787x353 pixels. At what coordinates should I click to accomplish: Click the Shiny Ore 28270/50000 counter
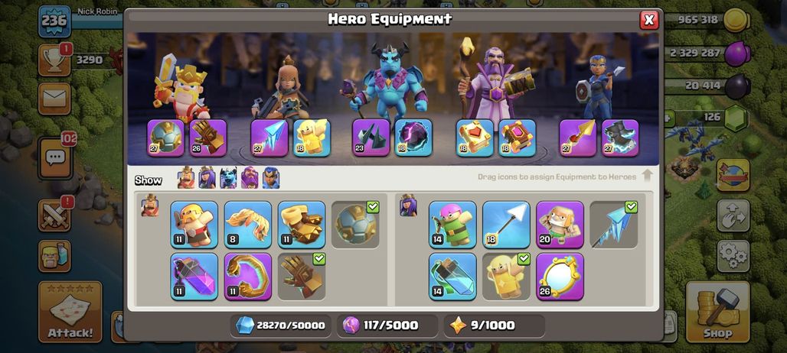tap(281, 325)
